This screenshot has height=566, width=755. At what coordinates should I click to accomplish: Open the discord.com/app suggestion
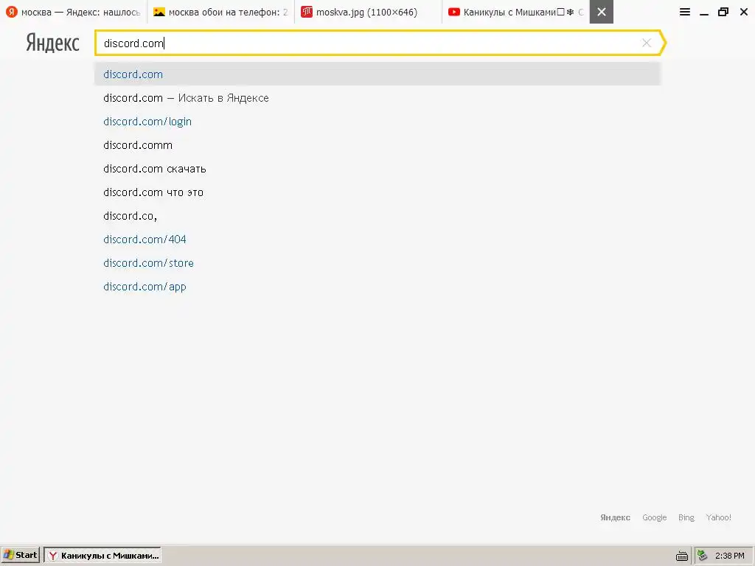tap(377, 287)
